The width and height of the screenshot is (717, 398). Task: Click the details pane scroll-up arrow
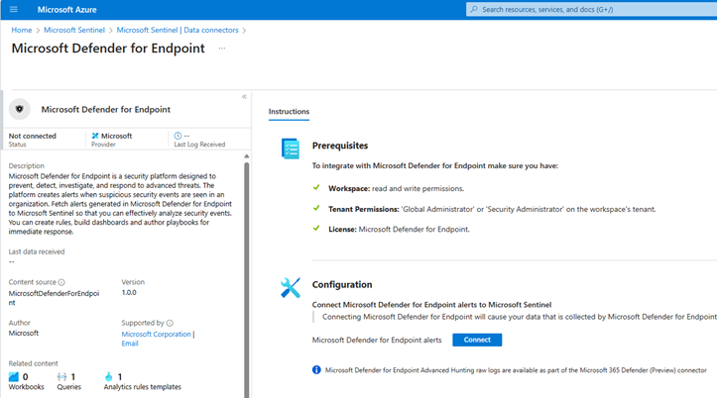[x=247, y=156]
